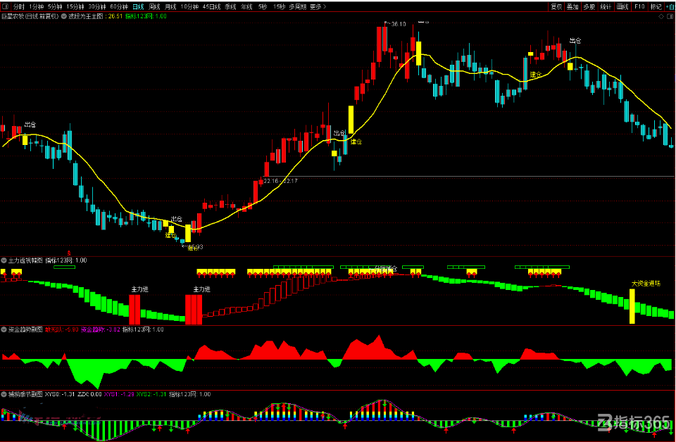
Task: Expand the 捕捞季节副图 indicator menu
Action: pyautogui.click(x=4, y=393)
